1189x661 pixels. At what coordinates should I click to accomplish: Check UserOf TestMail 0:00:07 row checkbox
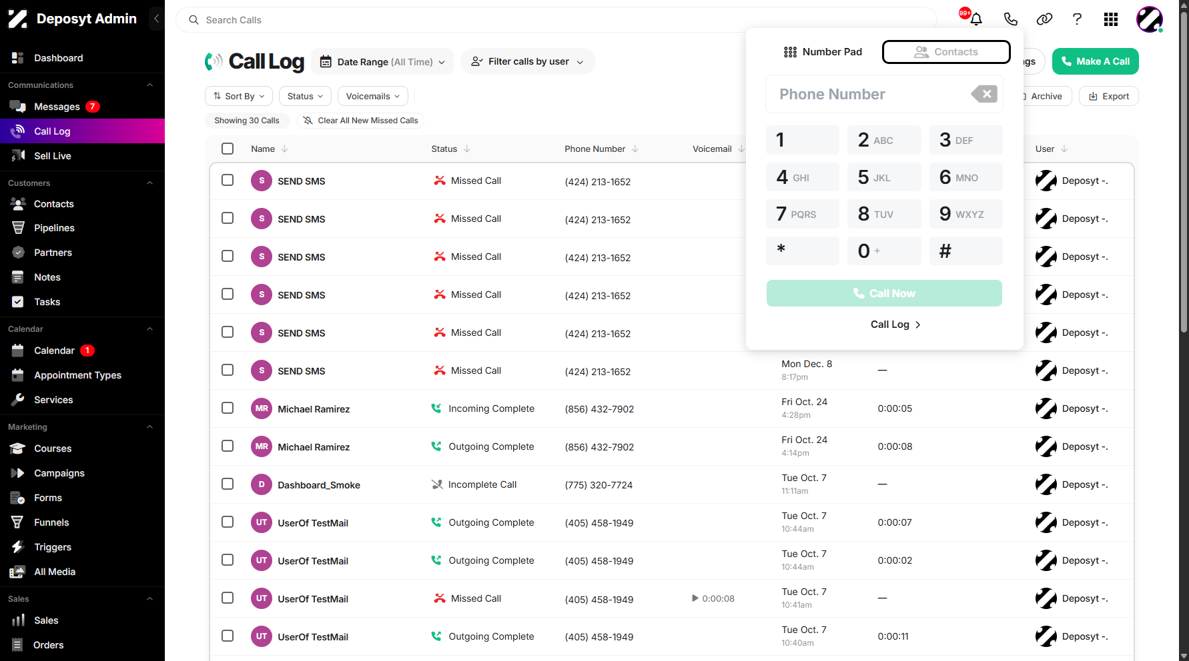pos(228,522)
